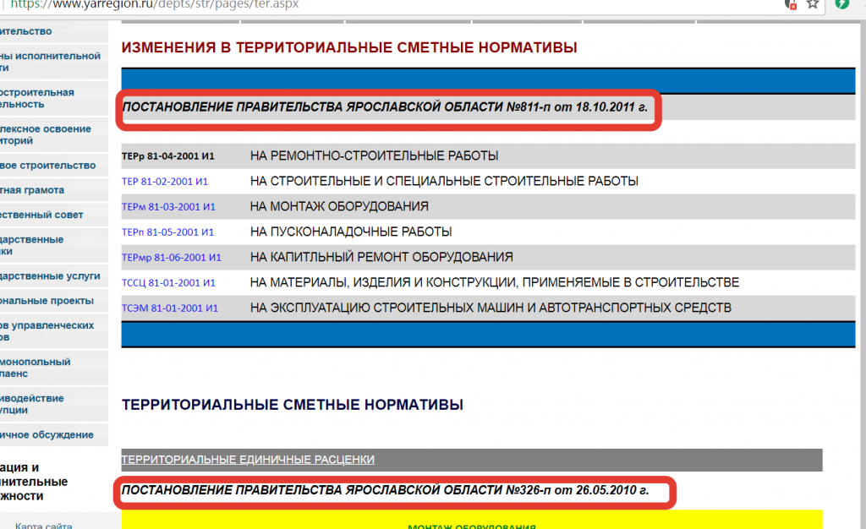Image resolution: width=866 pixels, height=529 pixels.
Task: Click the green lightning extension icon
Action: coord(842,4)
